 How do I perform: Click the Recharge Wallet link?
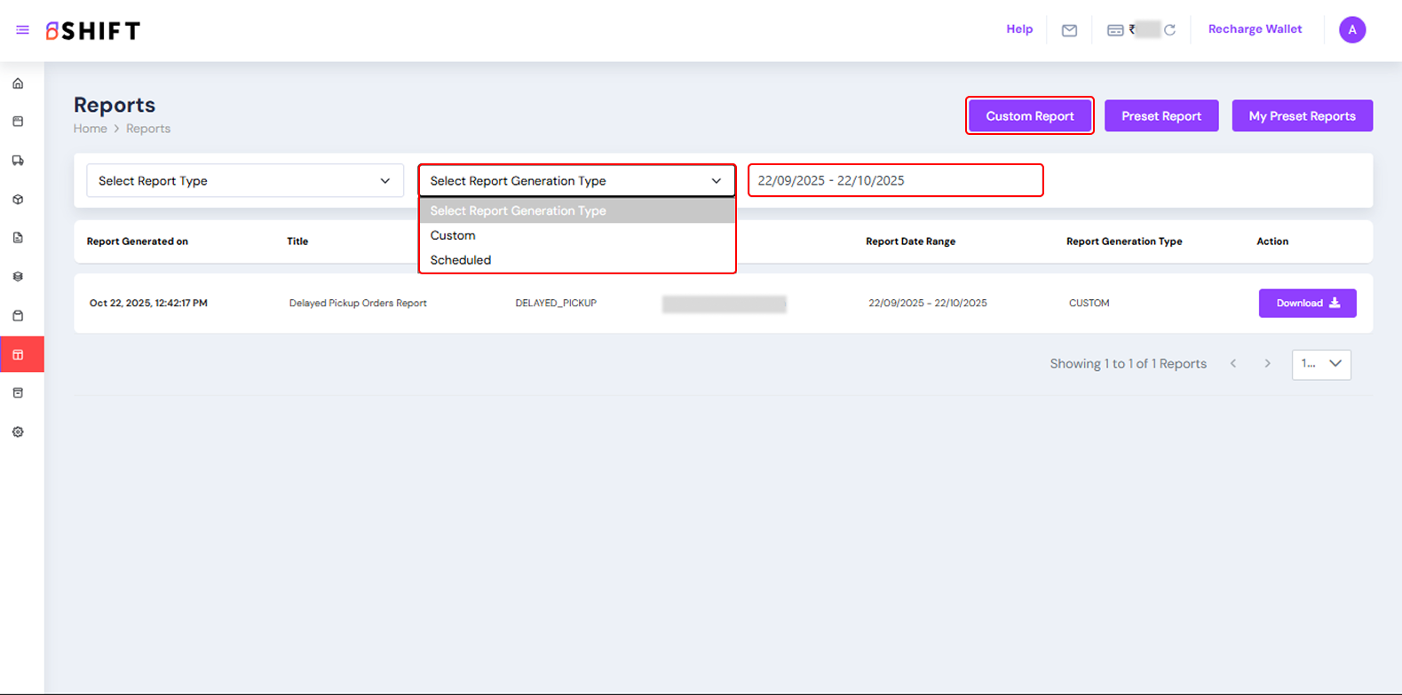pos(1254,29)
